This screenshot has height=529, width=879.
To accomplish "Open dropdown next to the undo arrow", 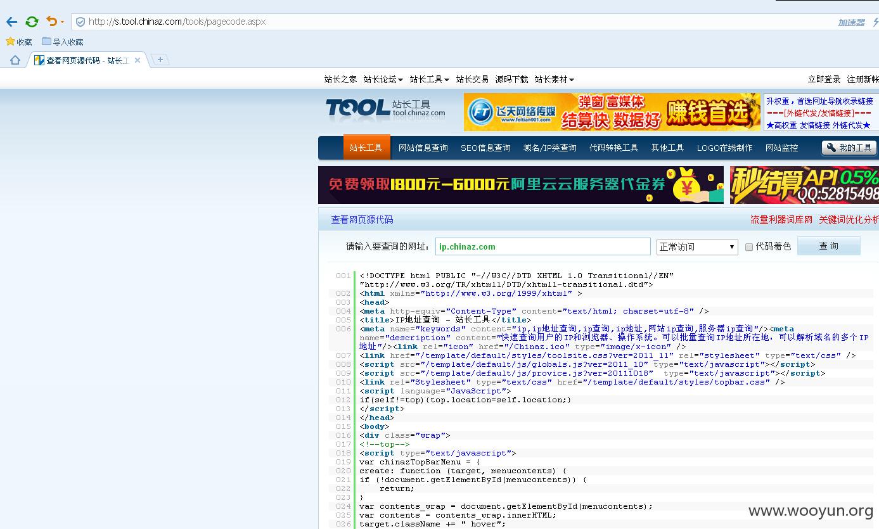I will [x=62, y=22].
